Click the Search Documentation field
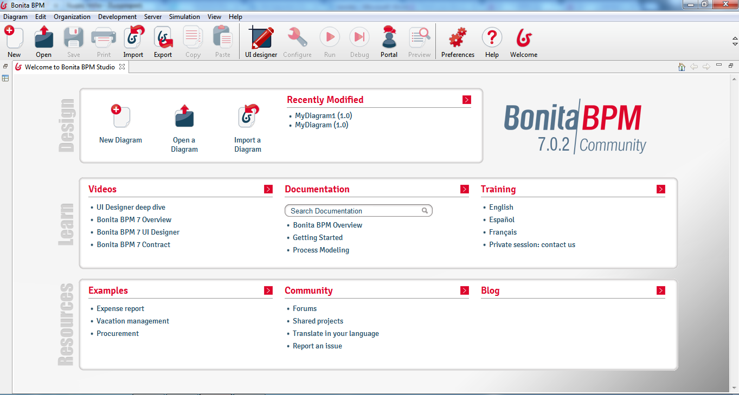 (358, 211)
